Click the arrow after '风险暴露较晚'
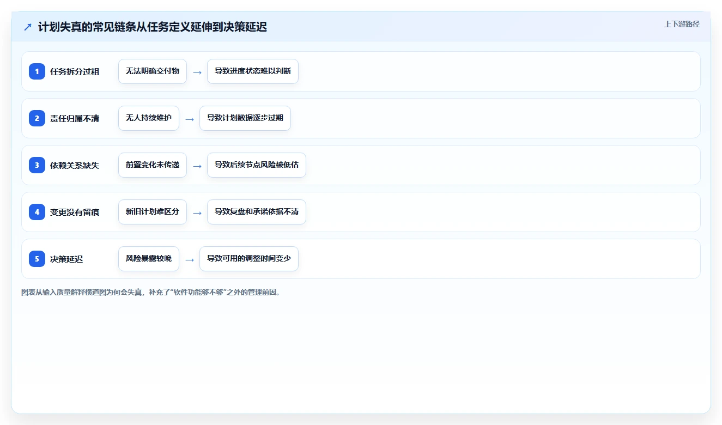 190,259
